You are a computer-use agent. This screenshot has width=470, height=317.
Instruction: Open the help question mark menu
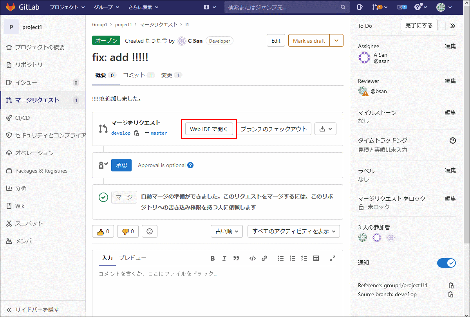pos(420,7)
